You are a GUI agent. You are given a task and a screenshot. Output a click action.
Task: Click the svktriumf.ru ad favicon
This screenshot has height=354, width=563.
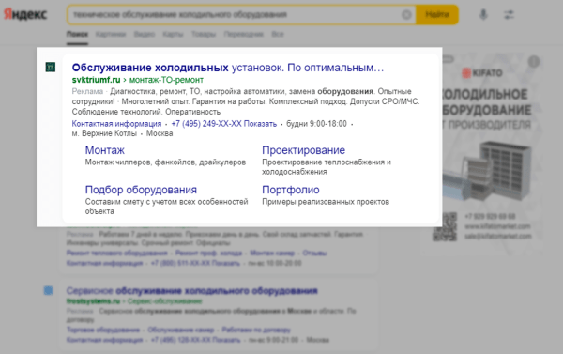[51, 68]
